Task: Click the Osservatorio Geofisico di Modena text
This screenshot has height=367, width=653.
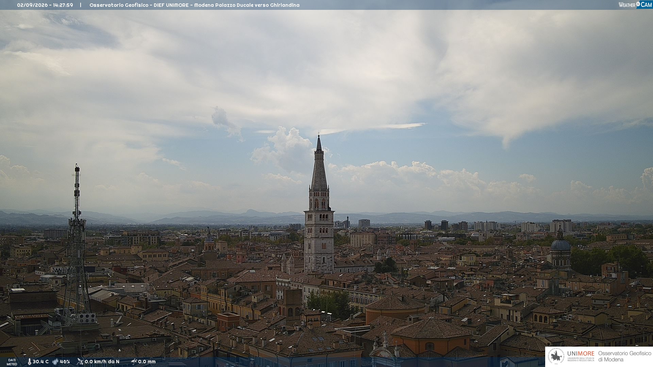Action: coord(624,356)
